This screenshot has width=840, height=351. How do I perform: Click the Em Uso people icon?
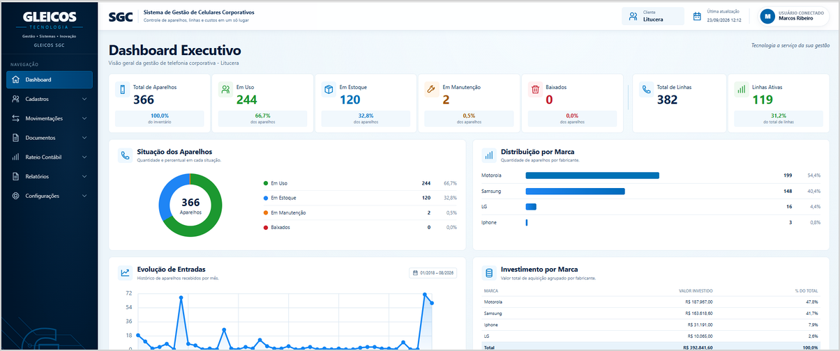pyautogui.click(x=226, y=89)
